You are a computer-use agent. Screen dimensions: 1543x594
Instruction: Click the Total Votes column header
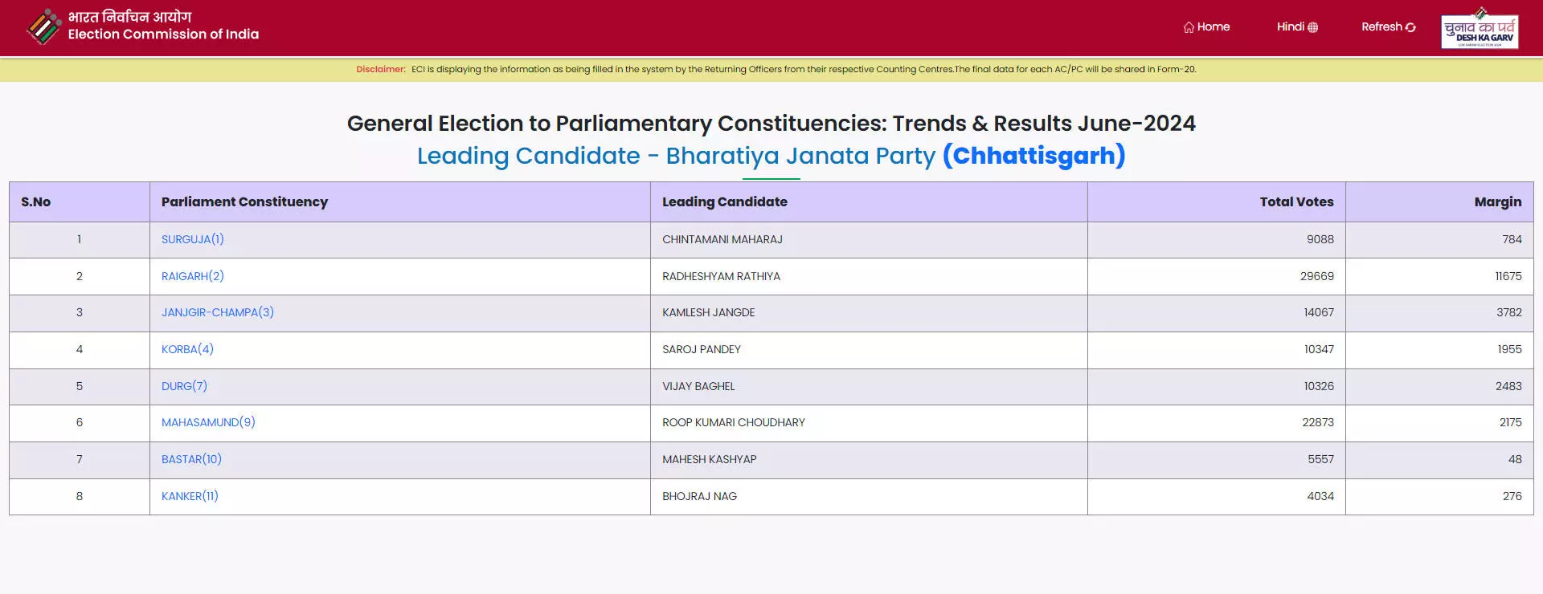pyautogui.click(x=1296, y=201)
